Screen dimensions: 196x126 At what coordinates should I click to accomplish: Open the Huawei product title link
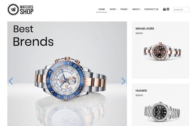[x=141, y=91]
